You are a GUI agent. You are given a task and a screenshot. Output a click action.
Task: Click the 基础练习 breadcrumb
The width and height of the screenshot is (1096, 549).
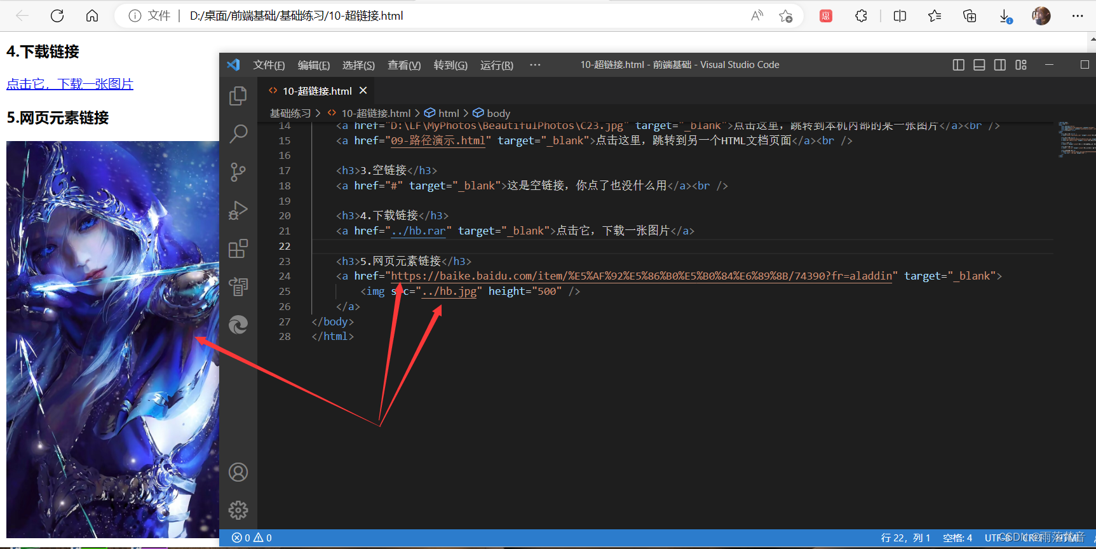(x=290, y=113)
